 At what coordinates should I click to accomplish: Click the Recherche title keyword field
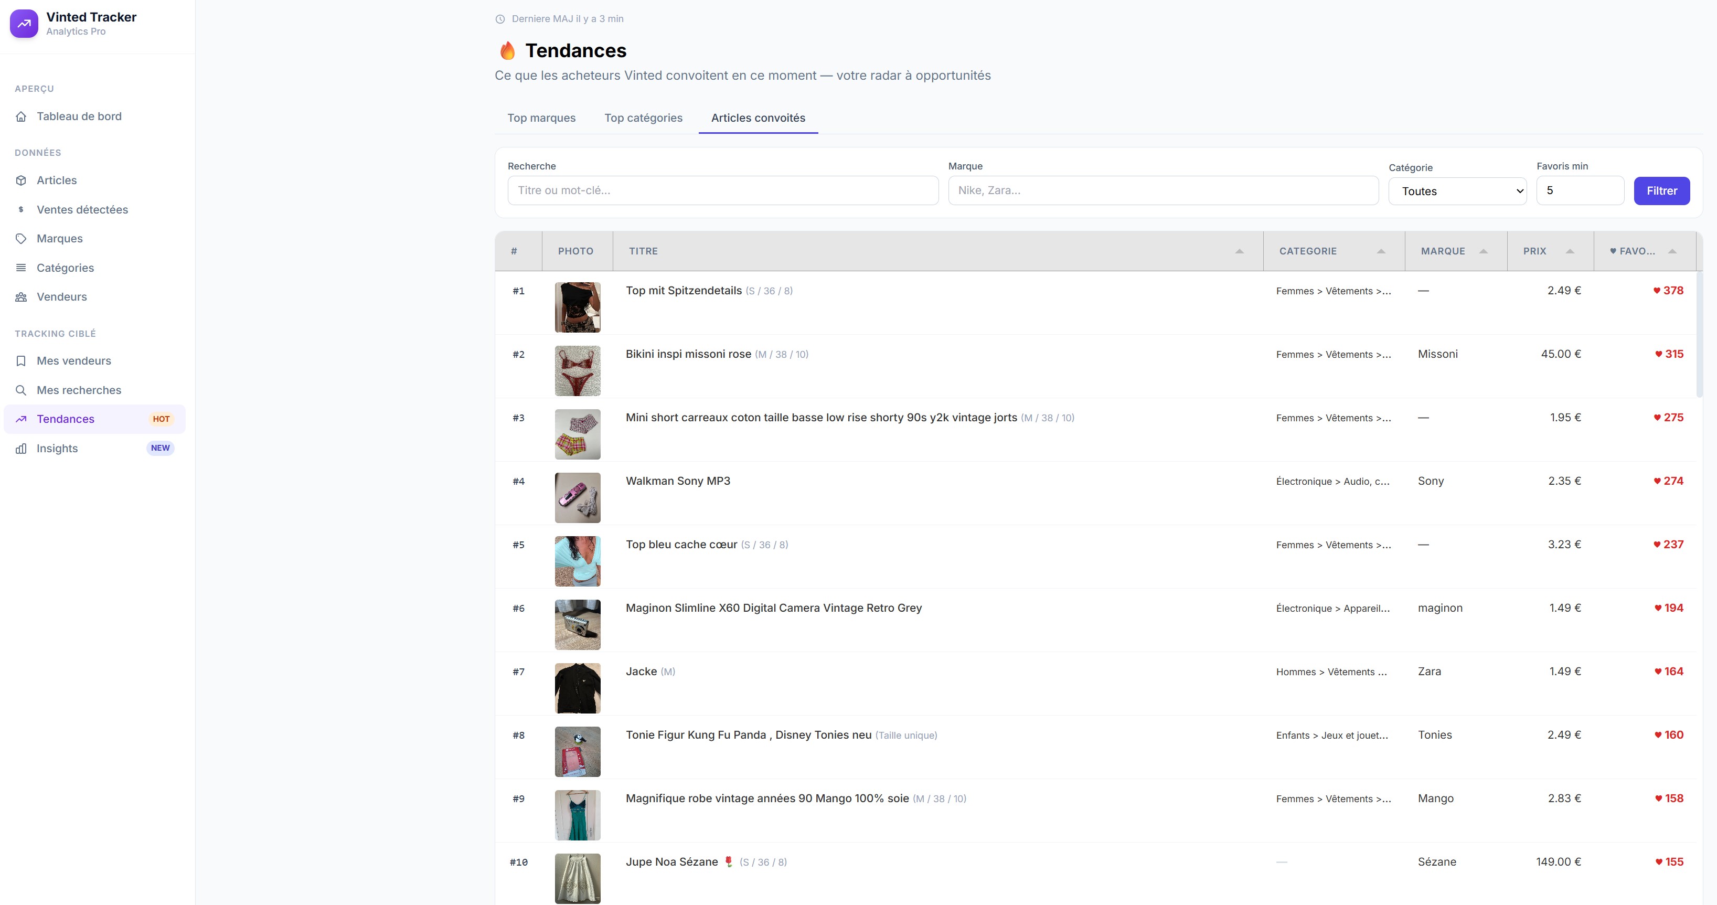(723, 190)
